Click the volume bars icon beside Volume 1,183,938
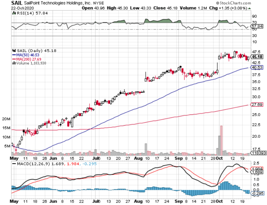267x205 pixels. click(14, 63)
